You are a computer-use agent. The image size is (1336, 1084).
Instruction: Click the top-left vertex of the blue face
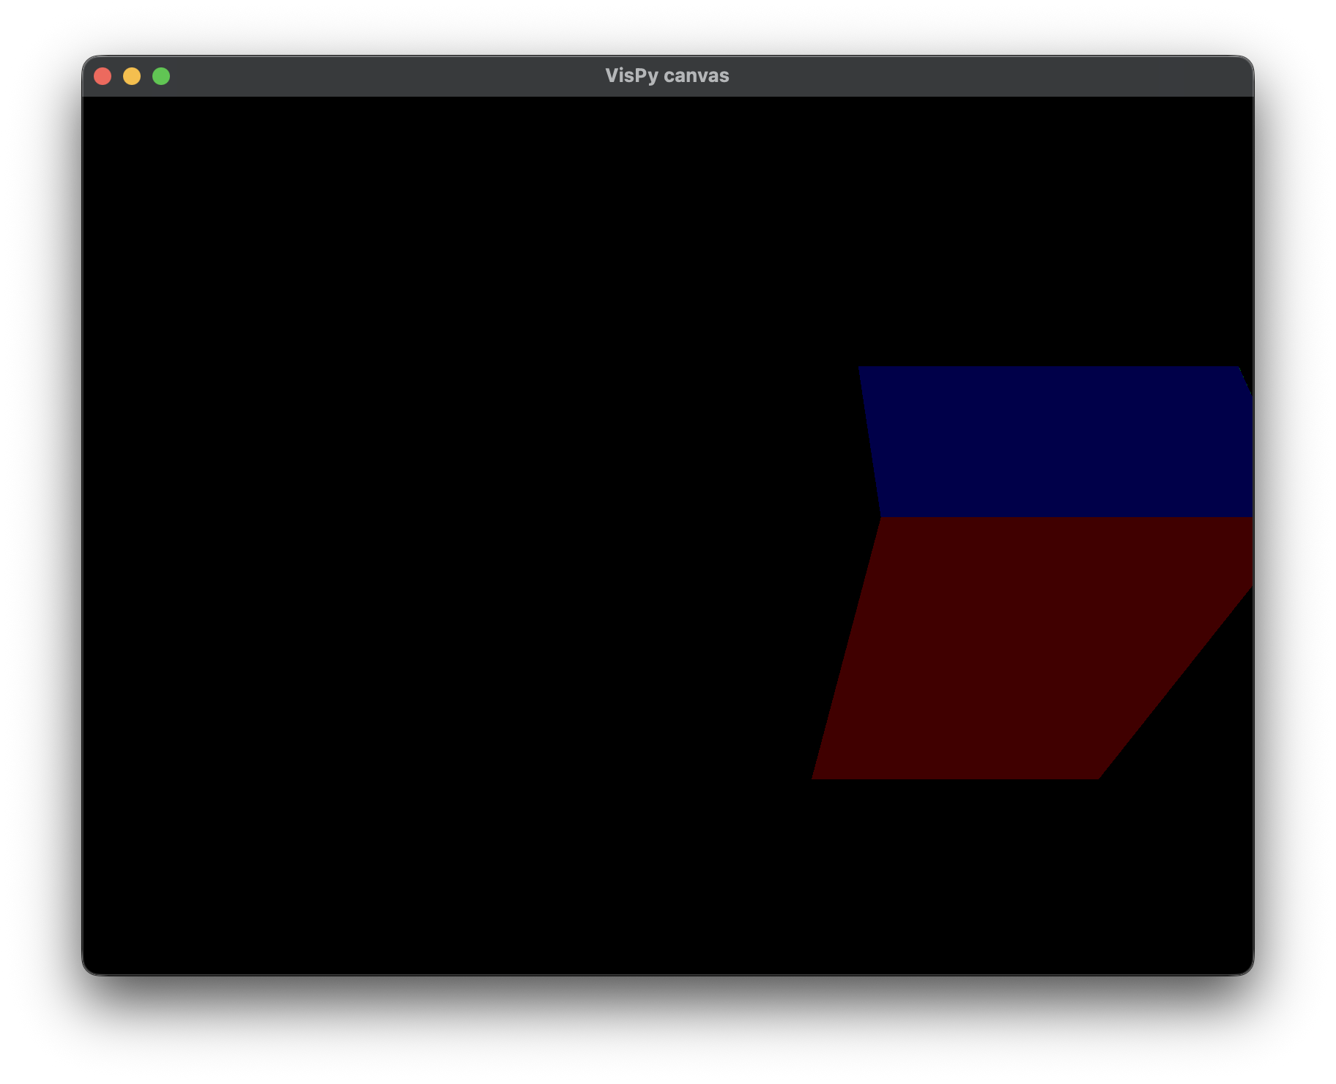860,368
